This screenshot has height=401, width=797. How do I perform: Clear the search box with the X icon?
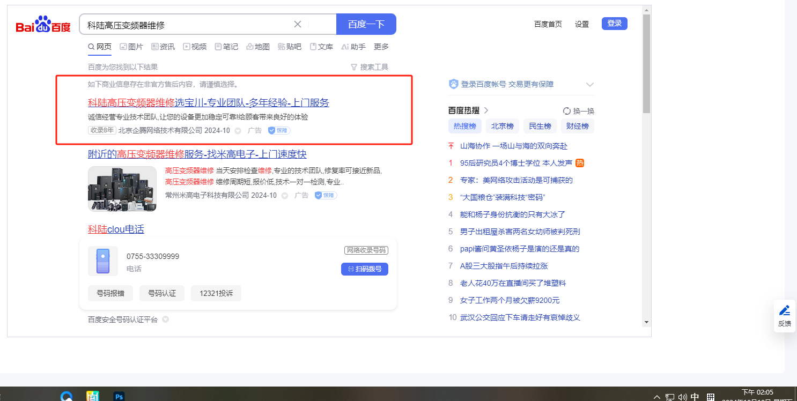click(298, 24)
